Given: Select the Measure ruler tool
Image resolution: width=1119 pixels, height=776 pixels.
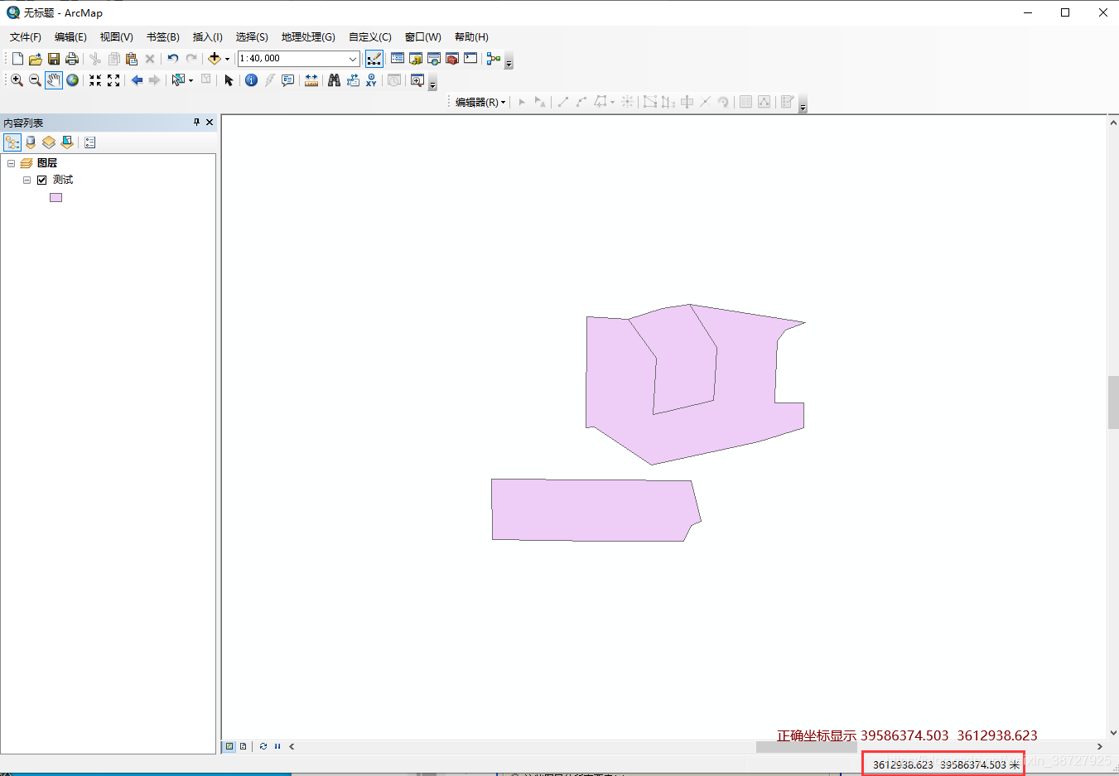Looking at the screenshot, I should click(x=311, y=80).
